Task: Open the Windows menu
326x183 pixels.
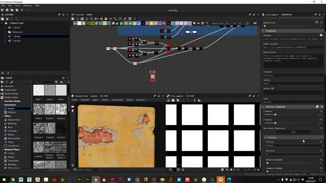Action: [x=28, y=6]
